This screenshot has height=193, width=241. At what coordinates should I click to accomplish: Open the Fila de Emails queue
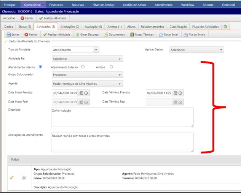[185, 35]
